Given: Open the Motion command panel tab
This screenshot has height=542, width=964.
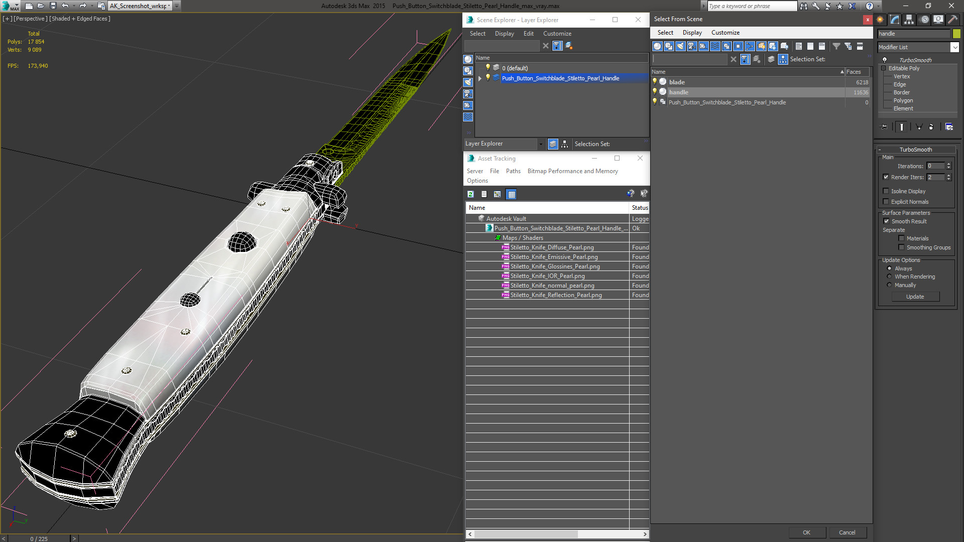Looking at the screenshot, I should tap(924, 20).
